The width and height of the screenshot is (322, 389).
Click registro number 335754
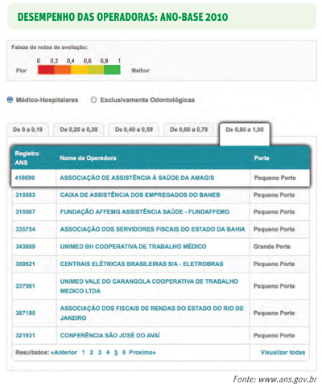(25, 229)
